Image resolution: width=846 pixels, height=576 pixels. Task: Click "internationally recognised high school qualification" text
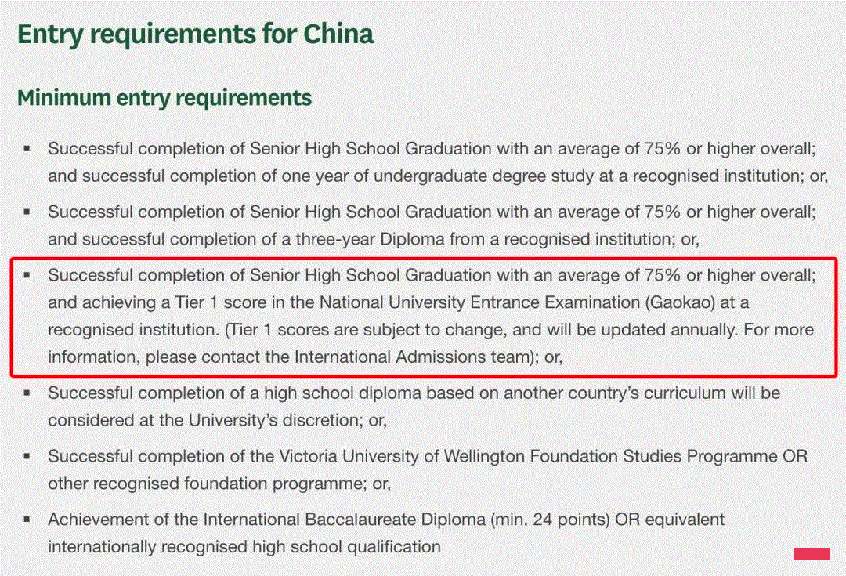pyautogui.click(x=244, y=547)
